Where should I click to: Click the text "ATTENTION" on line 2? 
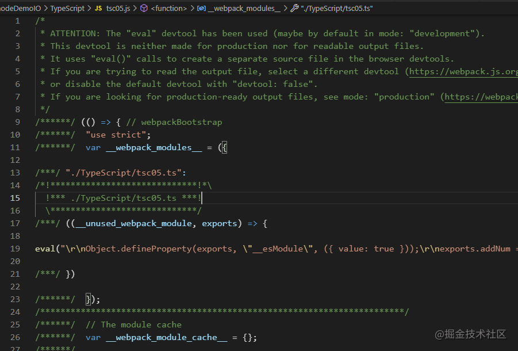(72, 33)
